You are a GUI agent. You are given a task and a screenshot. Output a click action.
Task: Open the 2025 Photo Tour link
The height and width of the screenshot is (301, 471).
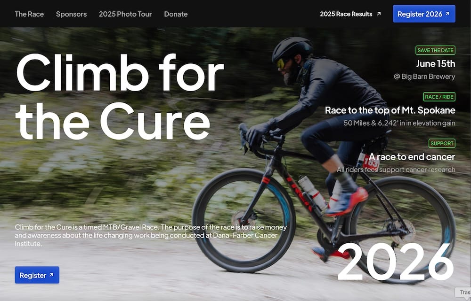point(125,14)
